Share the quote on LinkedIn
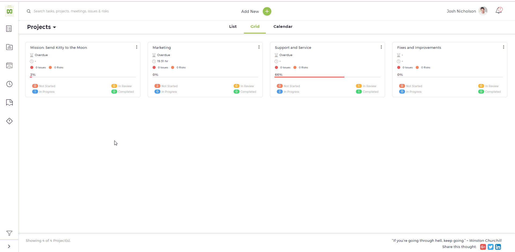The image size is (515, 252). 498,247
